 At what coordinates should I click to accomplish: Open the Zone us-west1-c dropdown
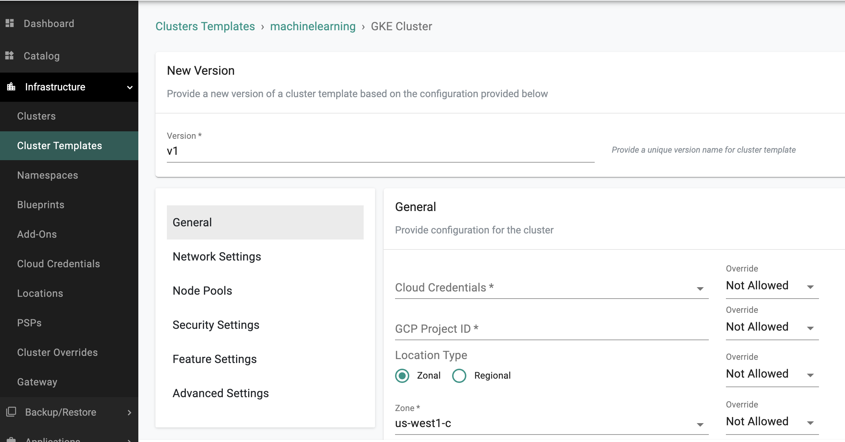(x=552, y=423)
